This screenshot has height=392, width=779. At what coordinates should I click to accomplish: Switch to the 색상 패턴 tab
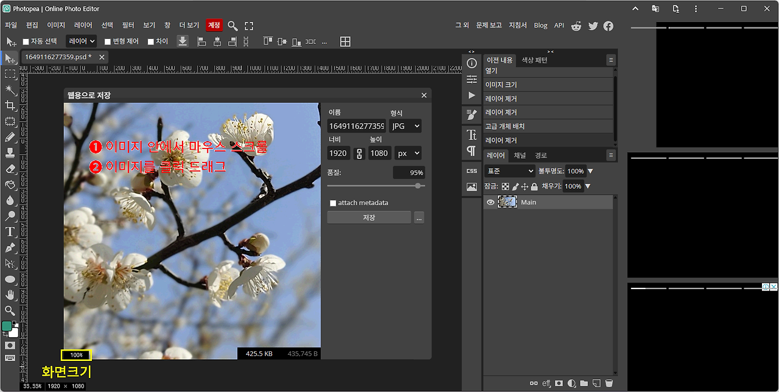(x=534, y=60)
